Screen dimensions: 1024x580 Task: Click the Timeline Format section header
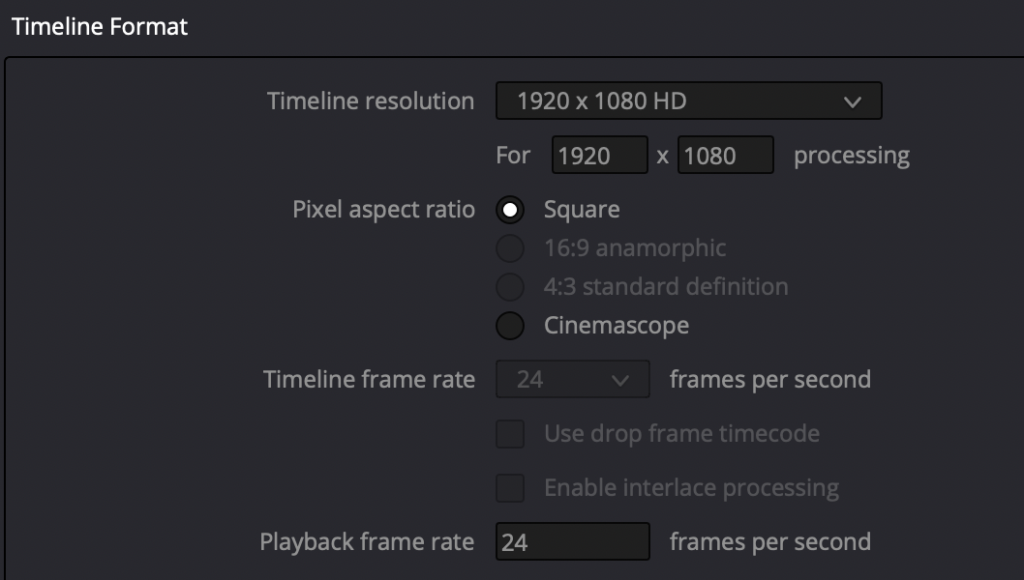tap(99, 26)
